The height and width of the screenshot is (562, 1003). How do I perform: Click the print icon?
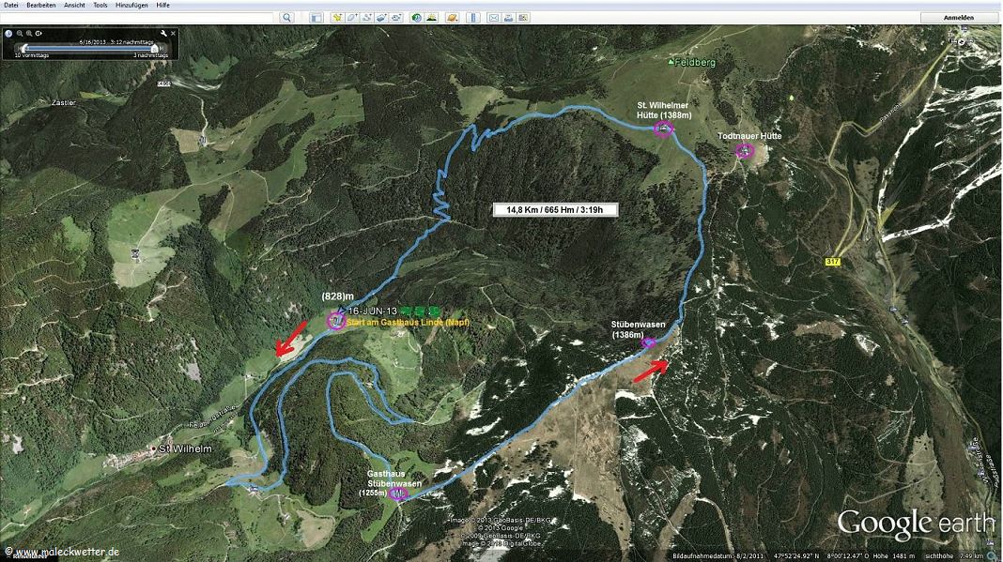pos(508,18)
